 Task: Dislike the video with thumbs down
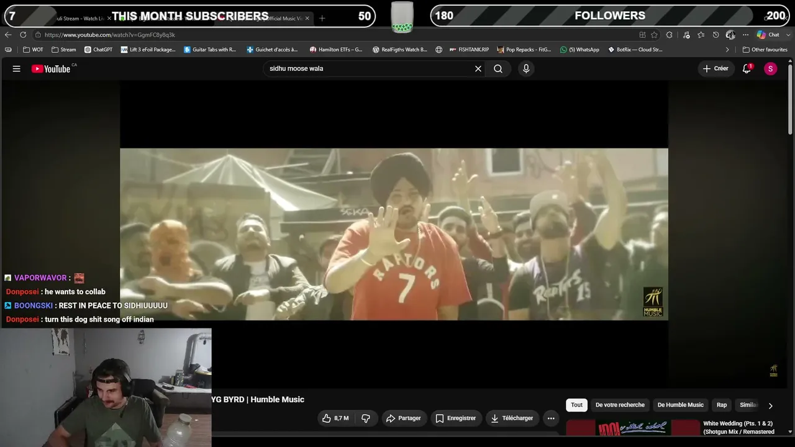coord(366,418)
